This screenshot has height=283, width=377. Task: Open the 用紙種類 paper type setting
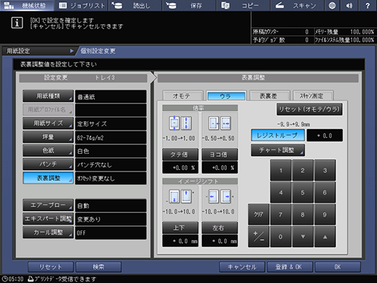click(48, 96)
